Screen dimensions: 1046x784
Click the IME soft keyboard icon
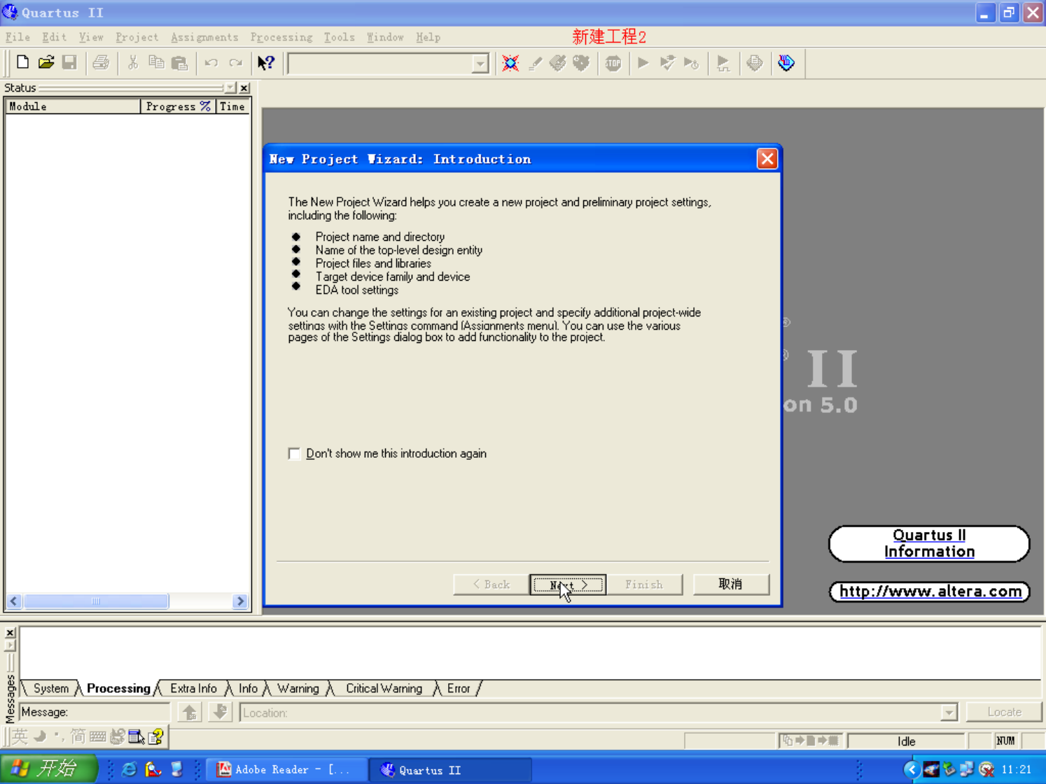[x=98, y=736]
